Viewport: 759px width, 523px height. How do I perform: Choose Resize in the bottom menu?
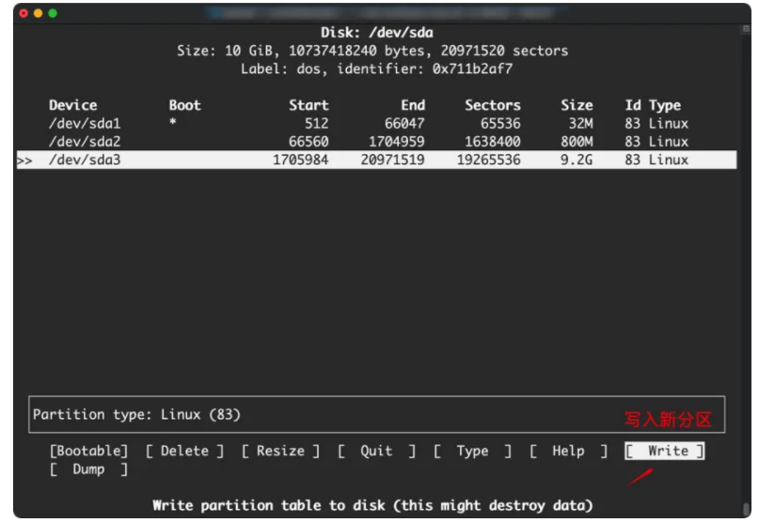pyautogui.click(x=280, y=451)
